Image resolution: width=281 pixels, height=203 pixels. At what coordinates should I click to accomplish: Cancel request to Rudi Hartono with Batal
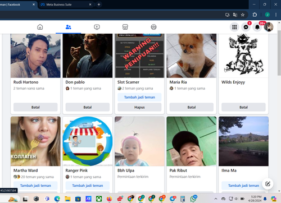(x=35, y=107)
